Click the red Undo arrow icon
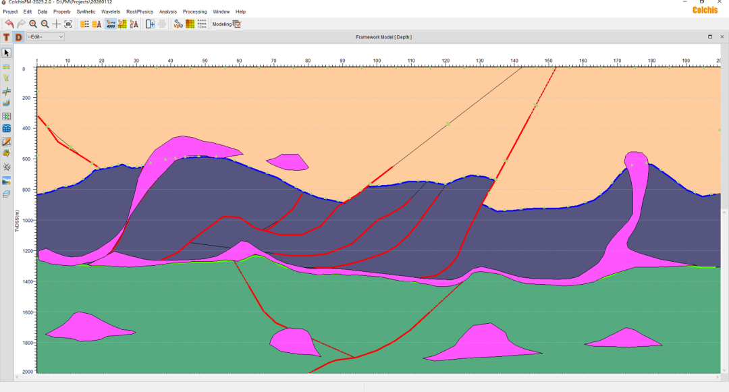The width and height of the screenshot is (729, 392). coord(9,24)
